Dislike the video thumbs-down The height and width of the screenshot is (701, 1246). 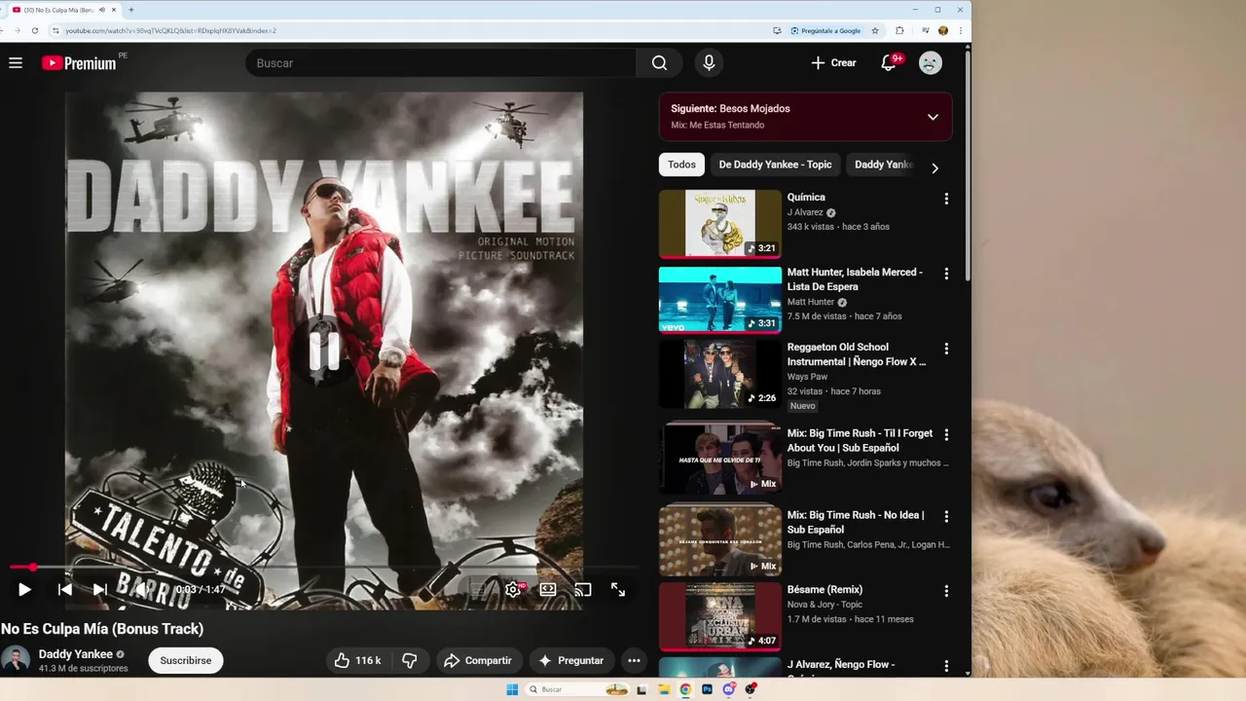tap(410, 660)
